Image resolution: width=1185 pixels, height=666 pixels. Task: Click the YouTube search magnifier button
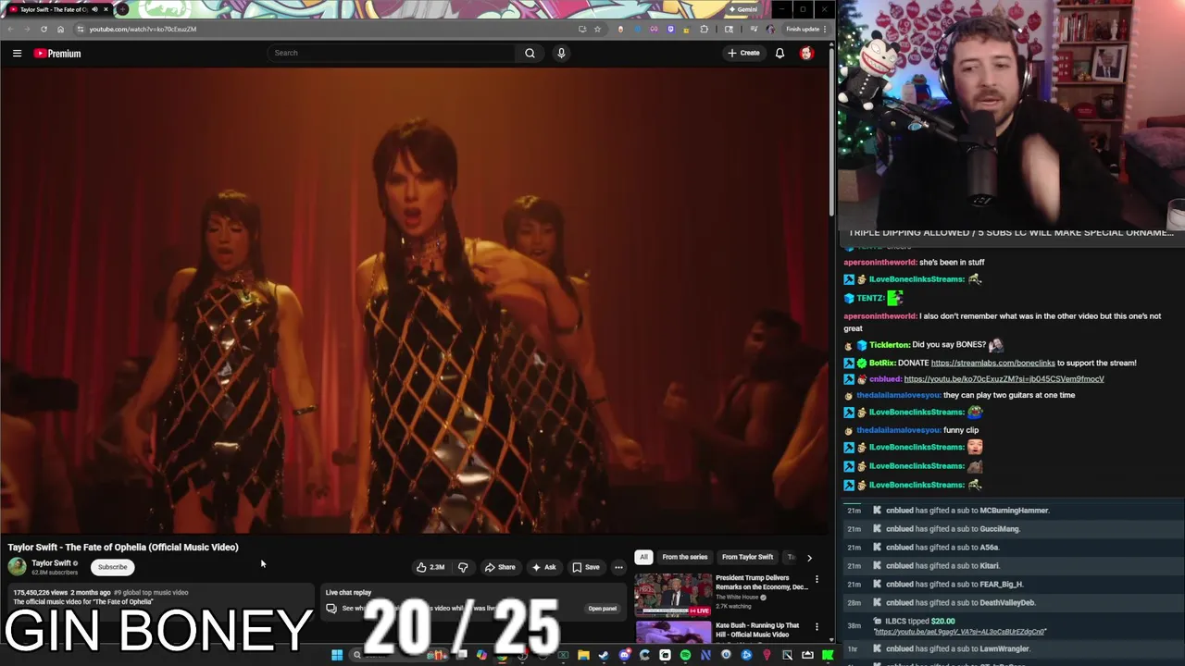(x=530, y=53)
